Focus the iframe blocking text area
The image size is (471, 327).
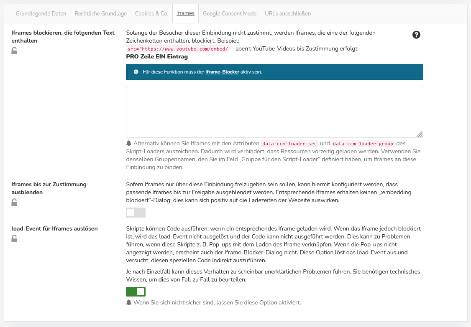tap(274, 112)
